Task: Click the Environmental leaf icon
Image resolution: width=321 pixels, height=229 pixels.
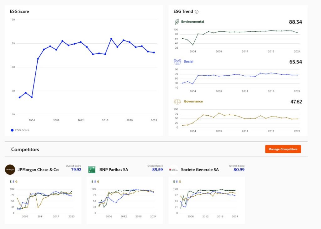Action: 177,22
